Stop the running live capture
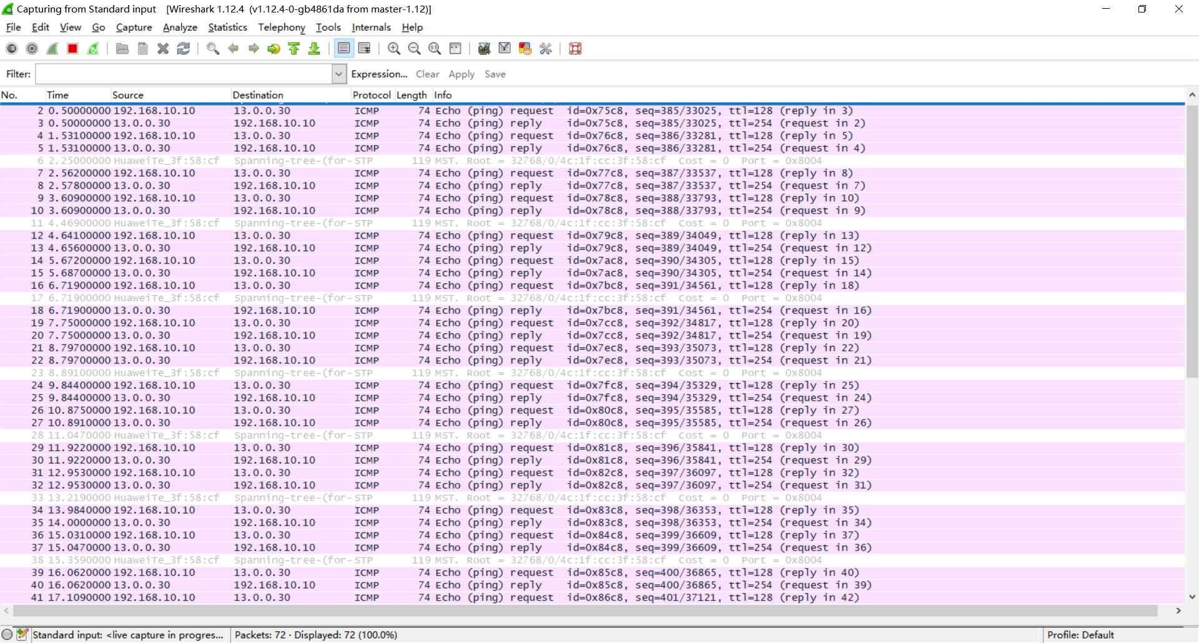This screenshot has height=643, width=1199. tap(72, 49)
